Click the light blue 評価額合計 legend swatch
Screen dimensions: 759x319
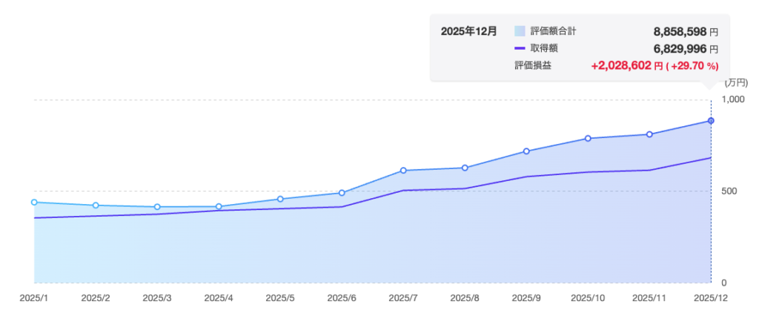[x=520, y=31]
